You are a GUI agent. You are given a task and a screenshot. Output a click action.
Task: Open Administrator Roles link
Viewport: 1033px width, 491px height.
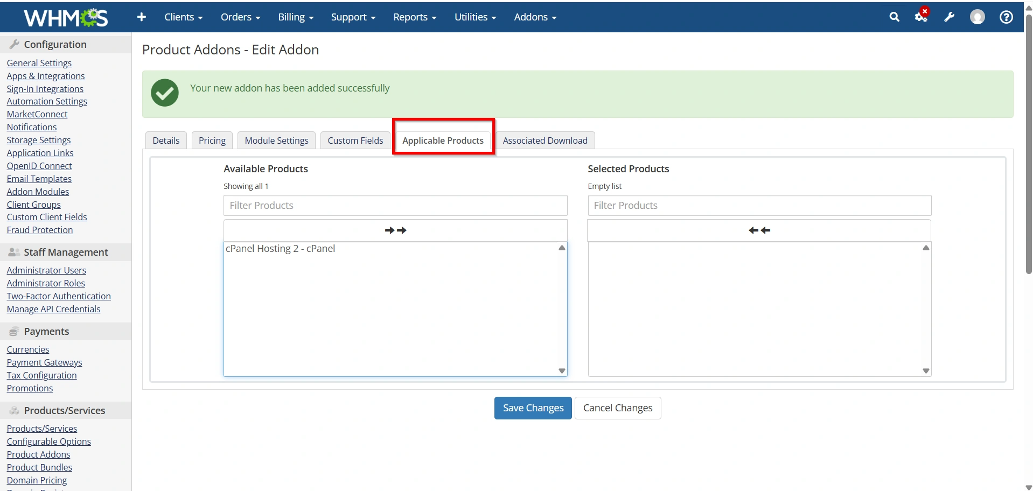point(46,283)
